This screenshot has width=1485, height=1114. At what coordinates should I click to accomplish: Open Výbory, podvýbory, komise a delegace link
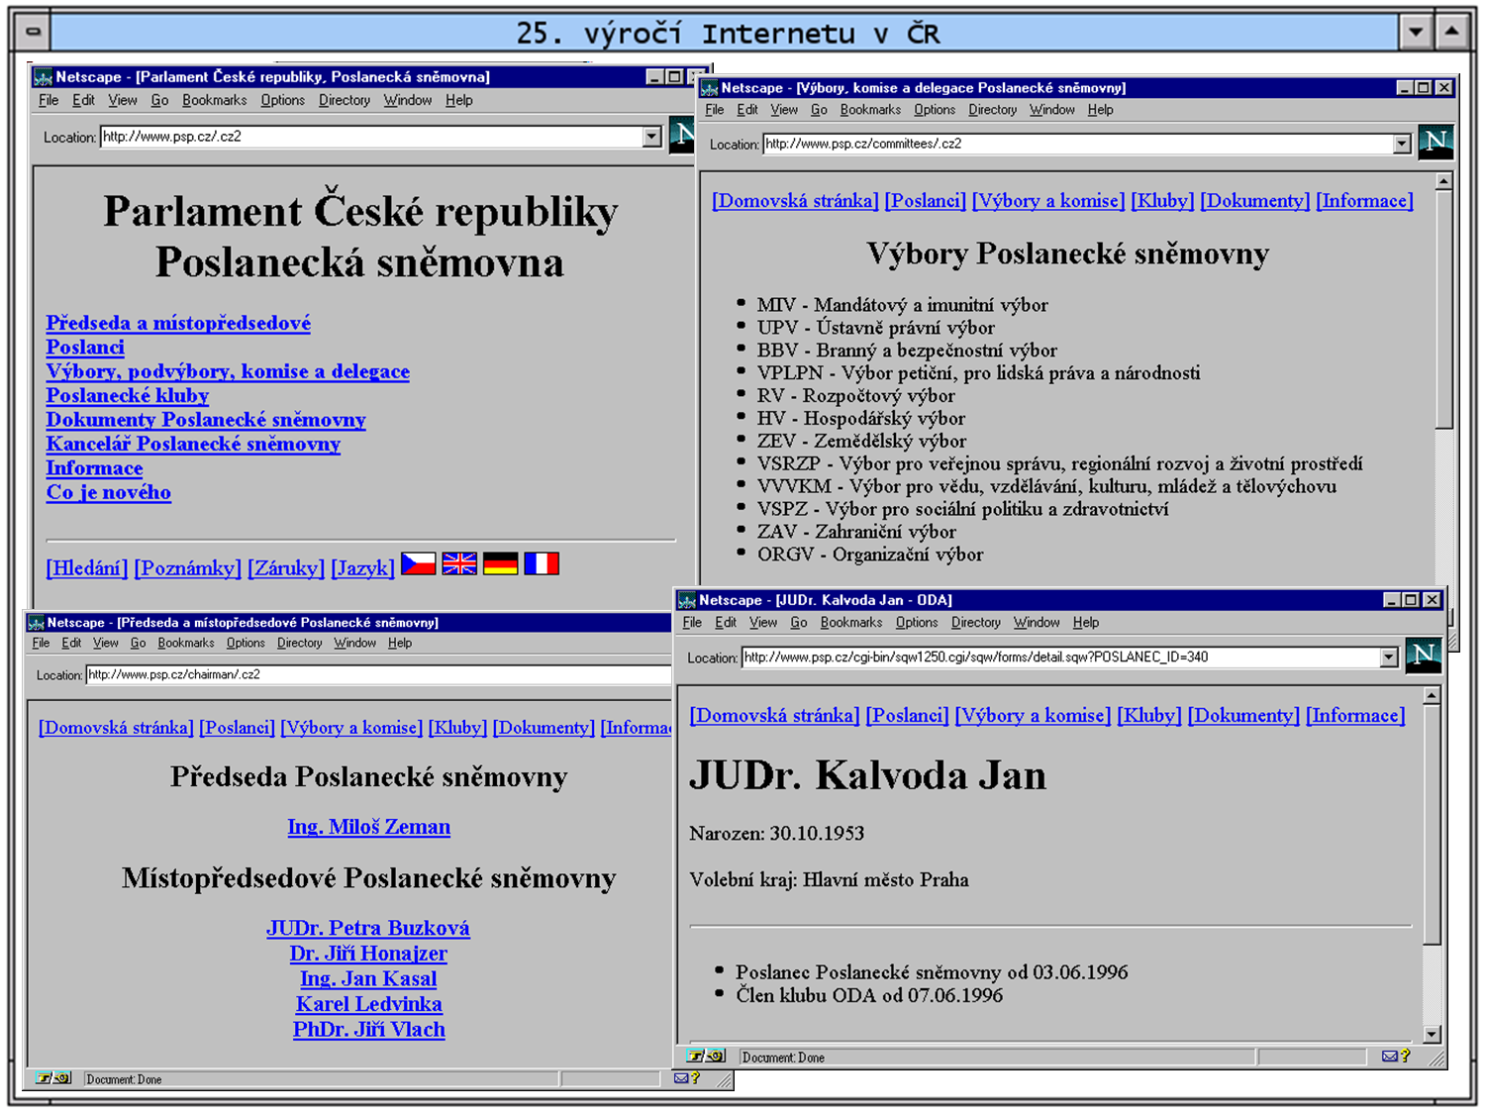point(228,371)
